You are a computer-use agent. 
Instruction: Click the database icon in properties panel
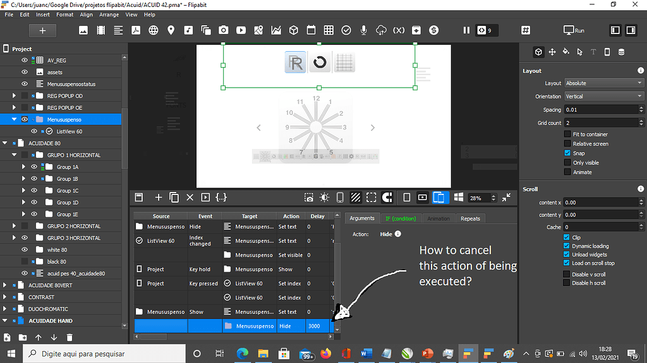pos(621,52)
